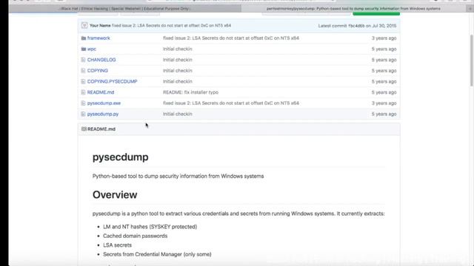Switch to the pentestmonkey/pysecdump browser tab

[354, 9]
